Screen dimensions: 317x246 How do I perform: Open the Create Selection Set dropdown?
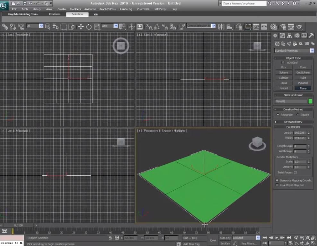pos(201,26)
